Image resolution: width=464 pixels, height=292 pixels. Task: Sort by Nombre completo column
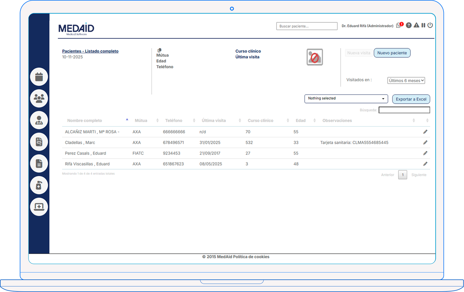coord(84,120)
